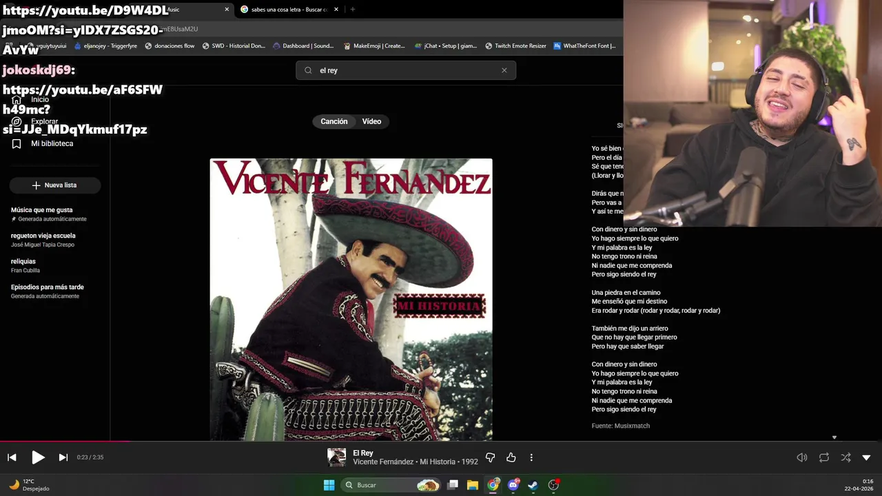Image resolution: width=882 pixels, height=496 pixels.
Task: Clear the search field text
Action: pyautogui.click(x=504, y=70)
